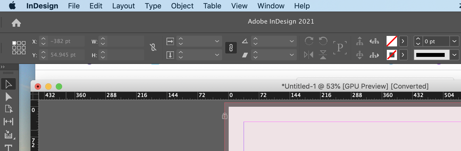Open the stroke type dropdown
This screenshot has width=461, height=151.
454,55
